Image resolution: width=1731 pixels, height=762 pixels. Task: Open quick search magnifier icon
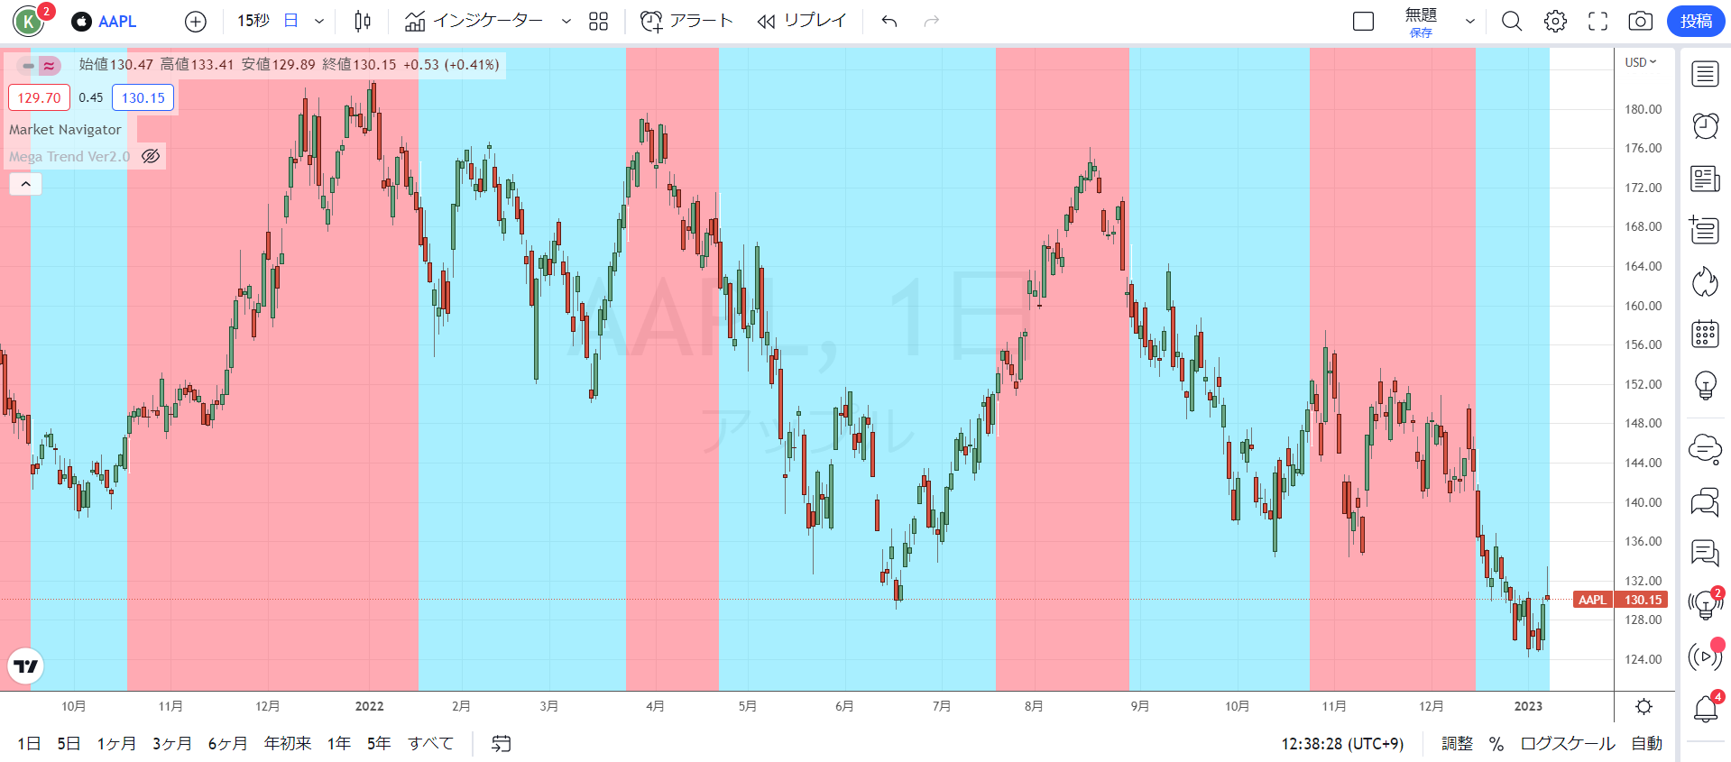1512,22
